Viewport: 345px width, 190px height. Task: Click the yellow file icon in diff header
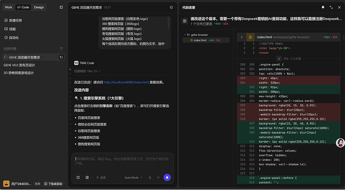[250, 37]
